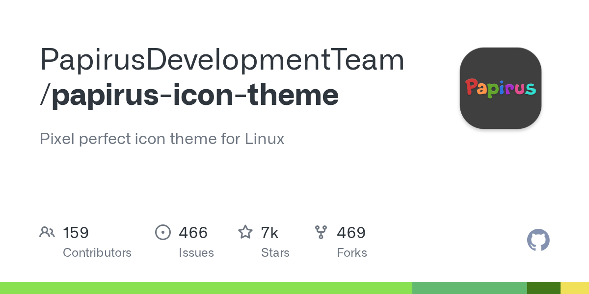Open the papirus-icon-theme repository name

tap(195, 95)
